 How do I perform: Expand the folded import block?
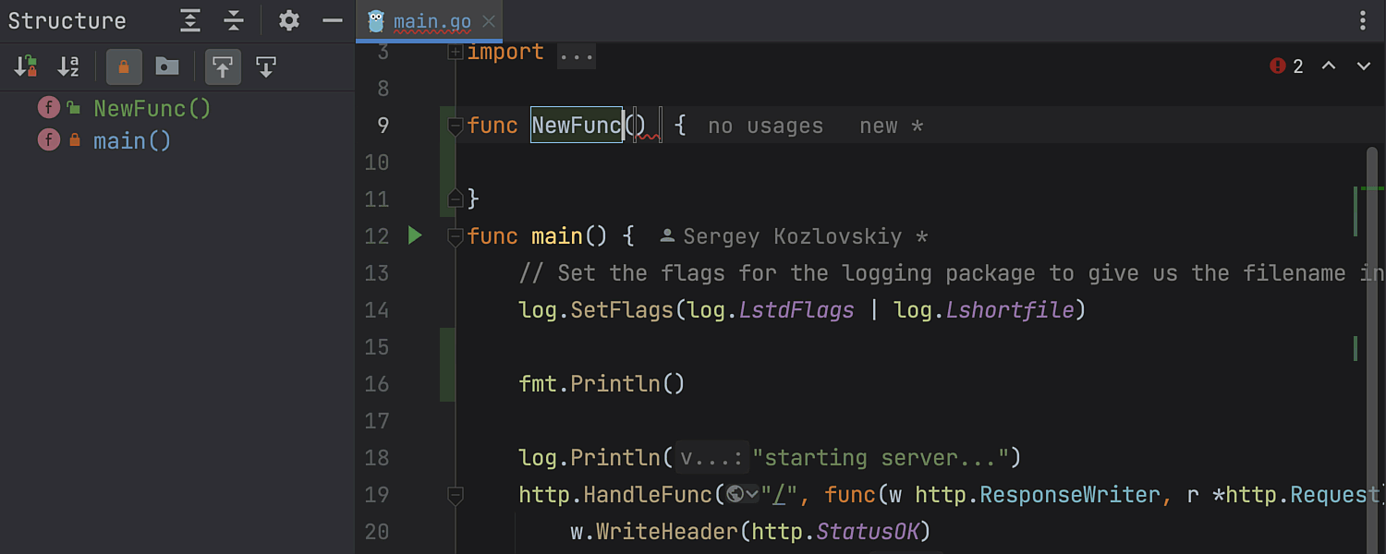pyautogui.click(x=455, y=53)
